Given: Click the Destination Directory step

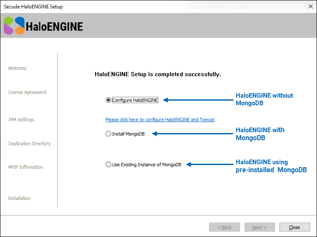Looking at the screenshot, I should click(x=29, y=144).
